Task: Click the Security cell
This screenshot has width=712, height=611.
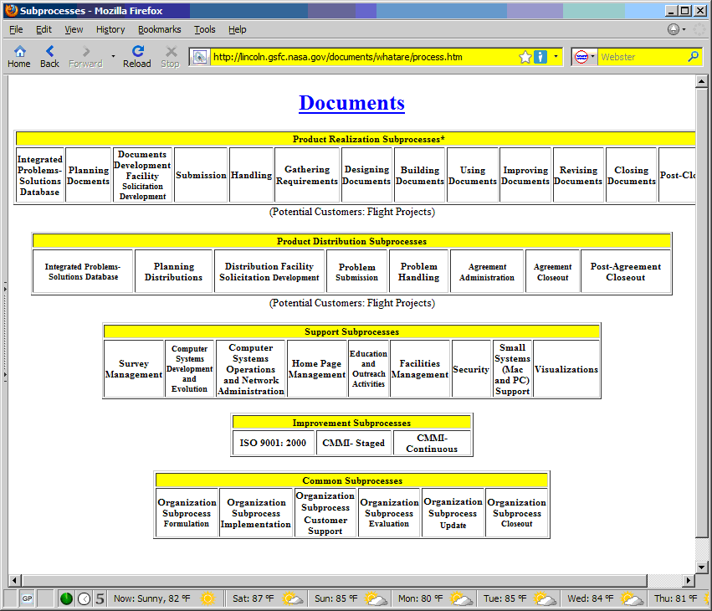Action: click(x=471, y=369)
